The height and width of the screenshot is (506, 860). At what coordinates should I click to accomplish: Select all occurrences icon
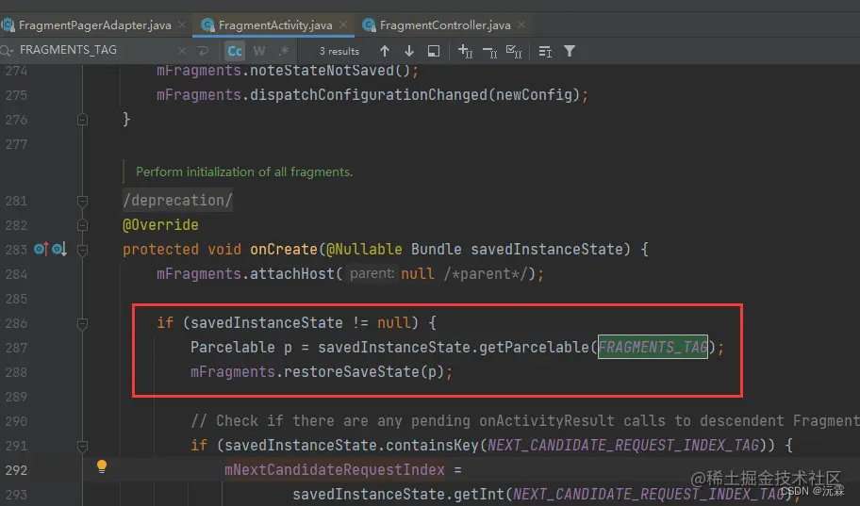tap(514, 52)
